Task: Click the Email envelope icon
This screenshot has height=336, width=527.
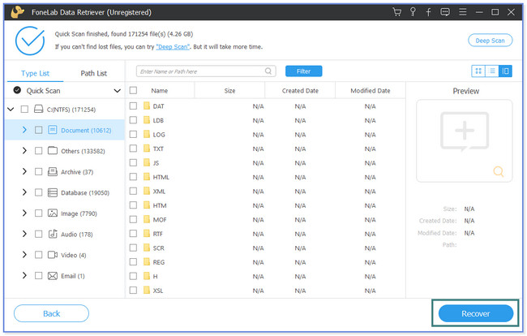Action: [x=53, y=276]
